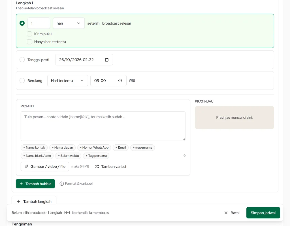Select the Berulang radio option
The width and height of the screenshot is (290, 226).
pyautogui.click(x=22, y=81)
